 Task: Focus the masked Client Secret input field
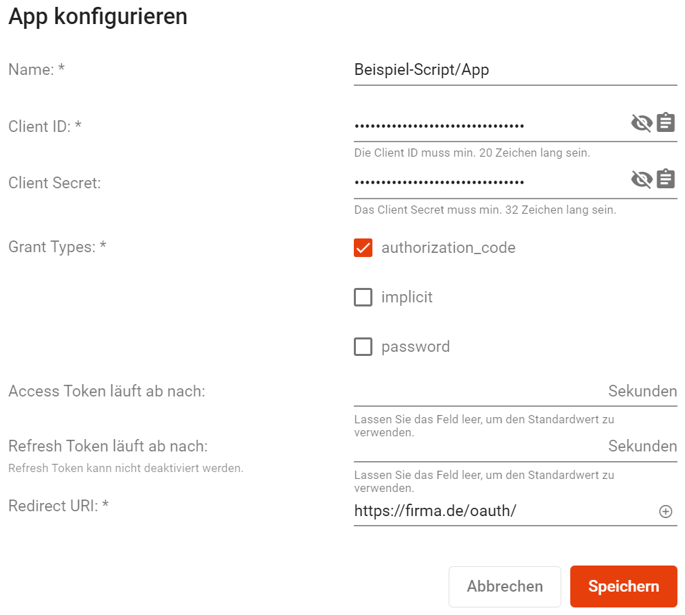[x=489, y=183]
